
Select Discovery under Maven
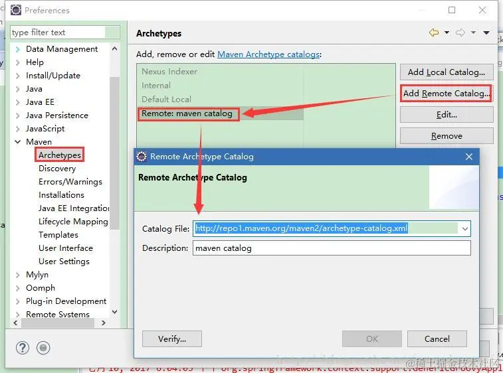pyautogui.click(x=57, y=169)
